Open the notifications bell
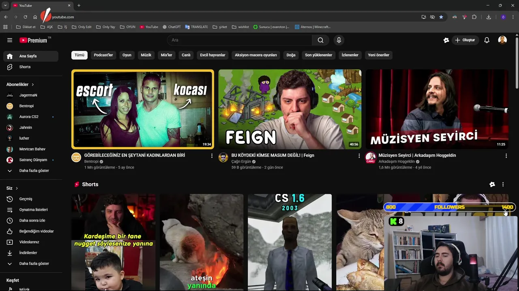 487,40
